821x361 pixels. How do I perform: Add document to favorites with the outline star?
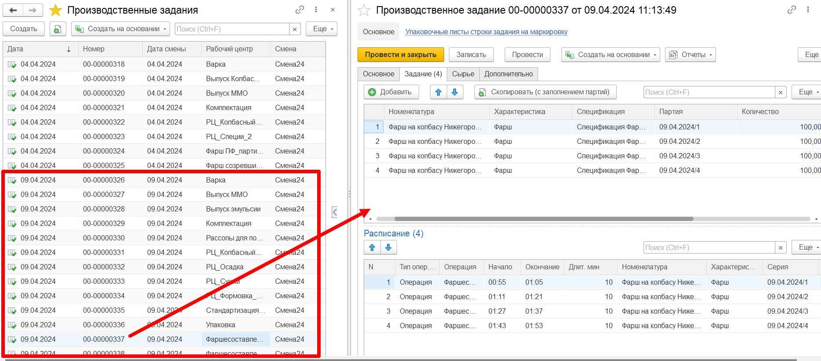pyautogui.click(x=364, y=10)
